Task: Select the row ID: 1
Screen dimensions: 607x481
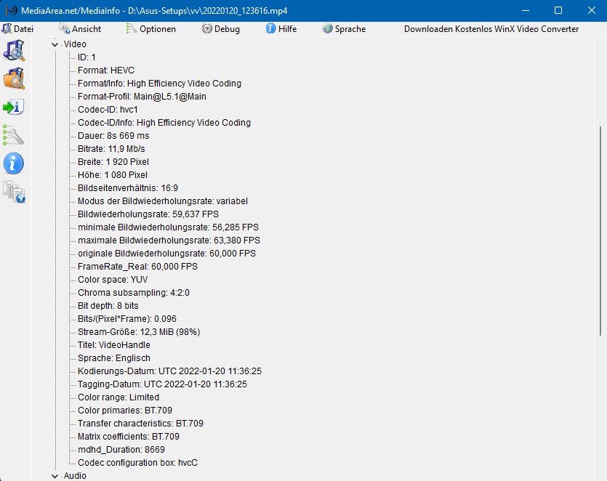Action: tap(87, 57)
